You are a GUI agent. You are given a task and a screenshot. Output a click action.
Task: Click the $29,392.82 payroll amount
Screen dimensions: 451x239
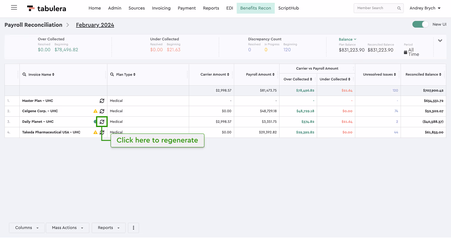tap(268, 132)
